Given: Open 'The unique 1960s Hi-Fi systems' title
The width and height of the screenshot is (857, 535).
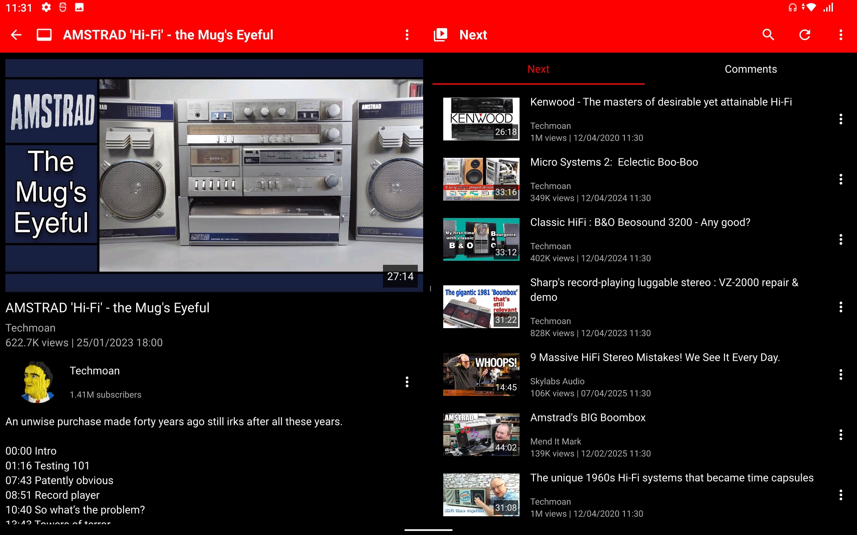Looking at the screenshot, I should 672,478.
